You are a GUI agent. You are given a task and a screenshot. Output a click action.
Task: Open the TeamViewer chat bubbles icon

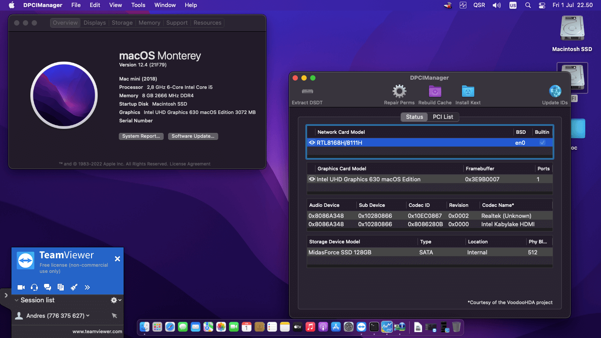(x=48, y=287)
